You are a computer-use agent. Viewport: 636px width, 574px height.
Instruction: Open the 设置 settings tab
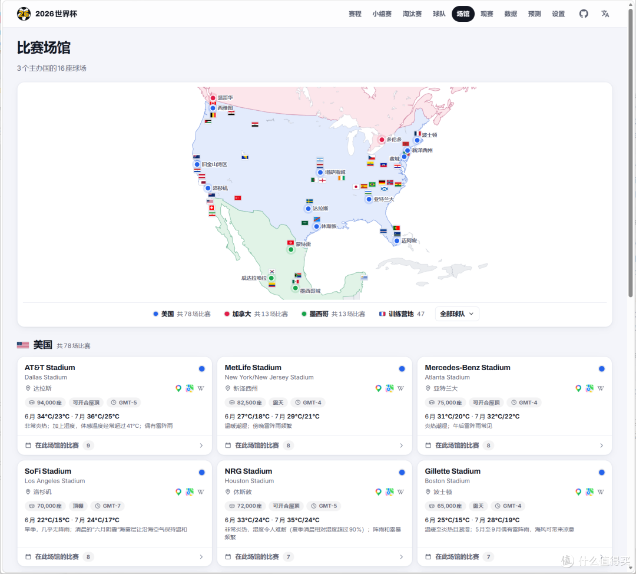(x=558, y=14)
